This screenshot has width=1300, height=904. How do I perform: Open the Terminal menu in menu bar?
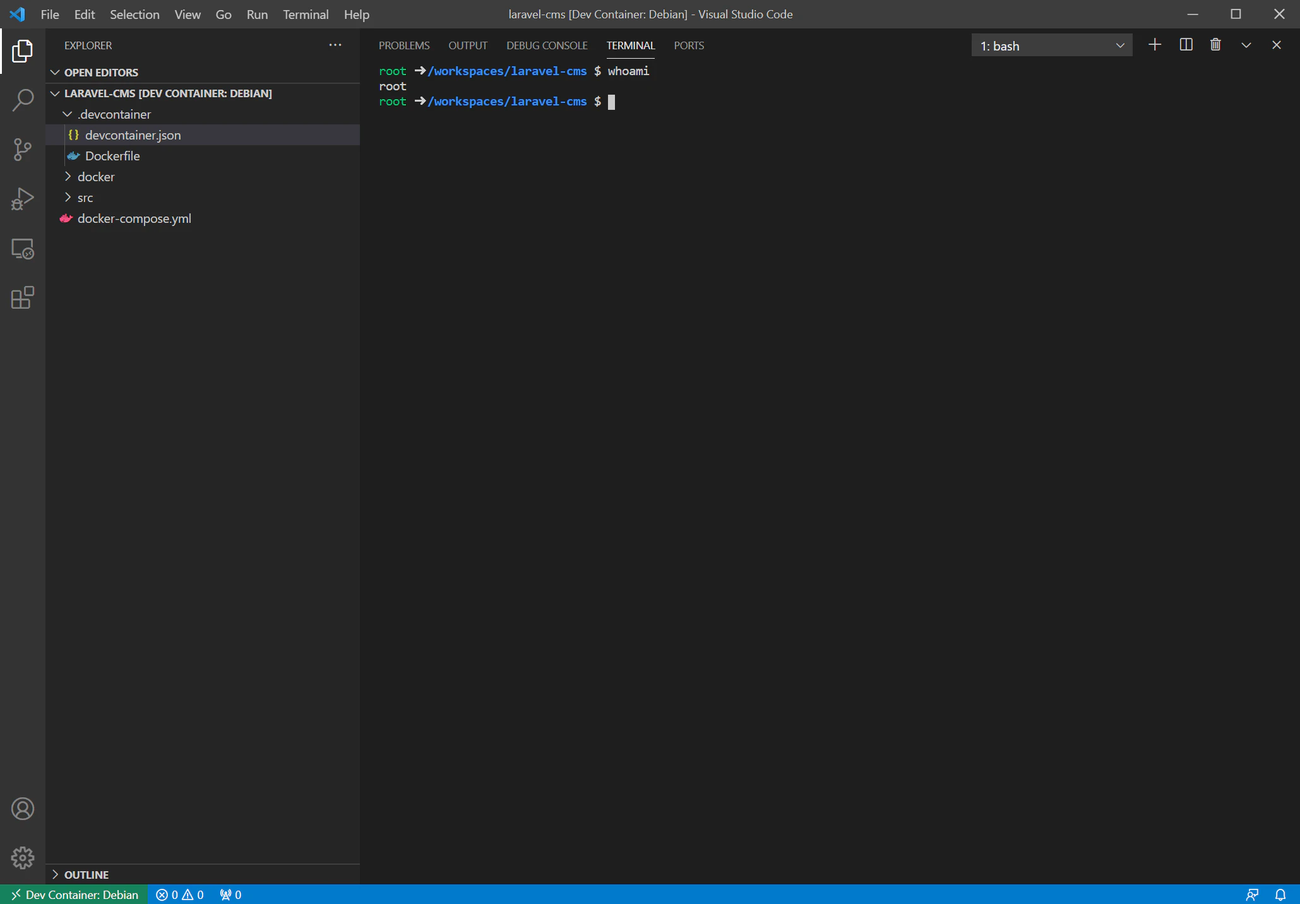tap(306, 14)
